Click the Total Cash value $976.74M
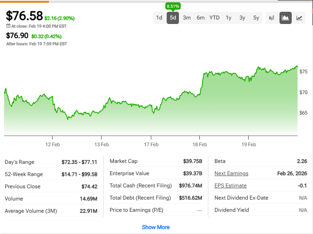Image resolution: width=313 pixels, height=234 pixels. [x=190, y=186]
